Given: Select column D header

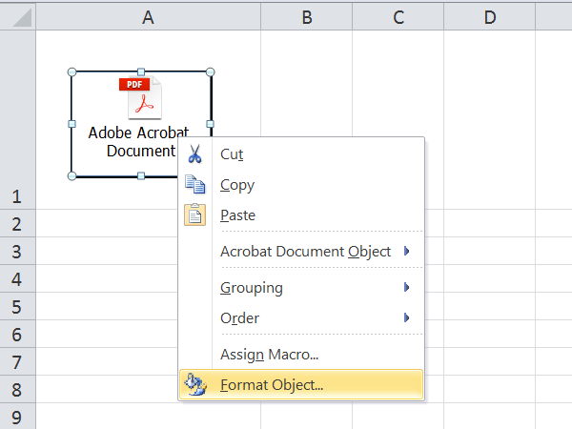Looking at the screenshot, I should coord(489,17).
